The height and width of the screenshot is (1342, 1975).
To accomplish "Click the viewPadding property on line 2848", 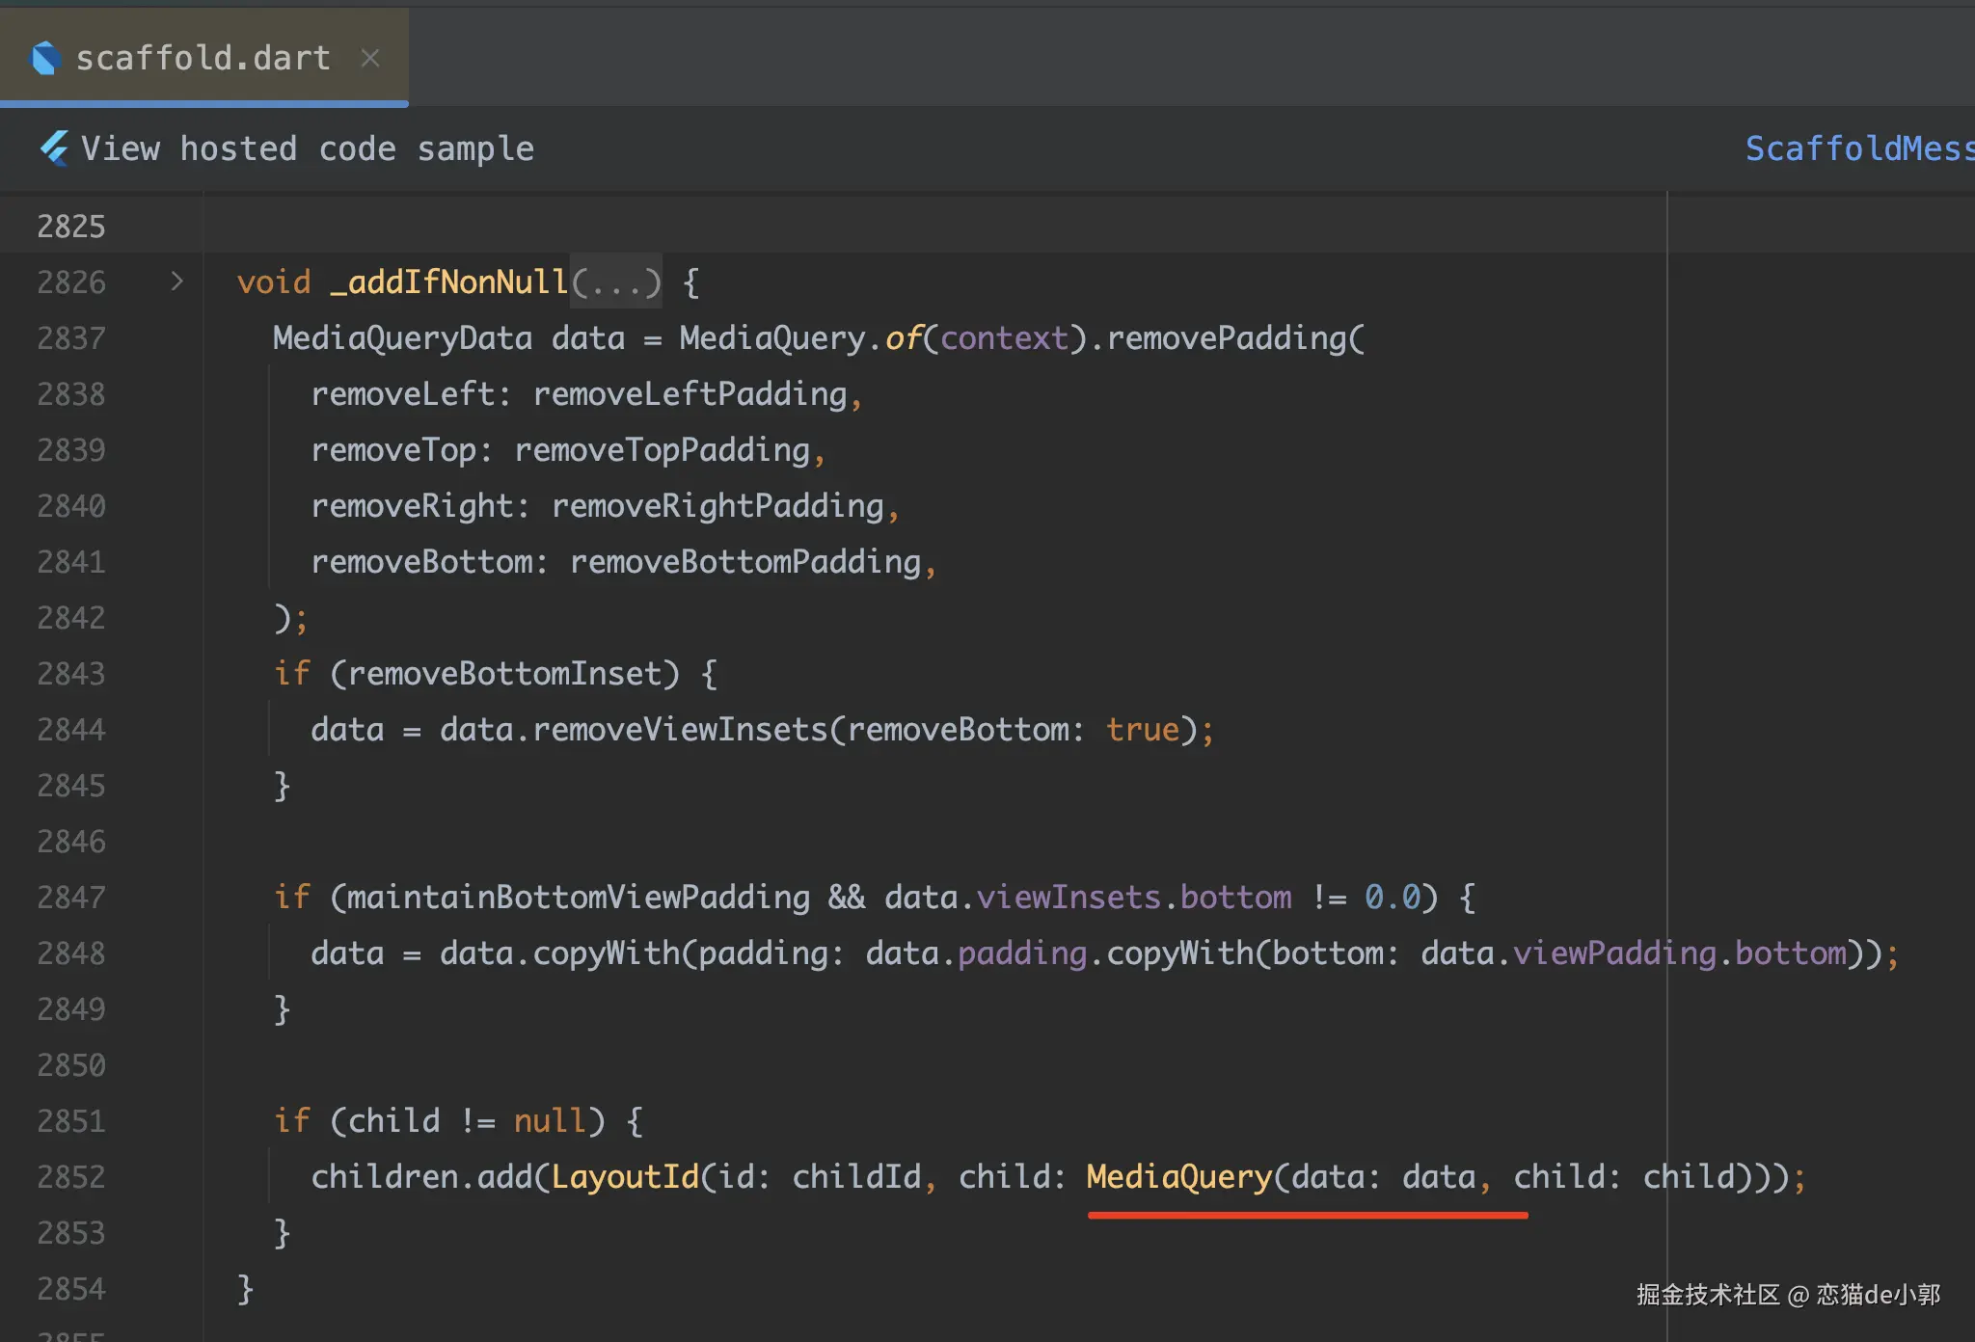I will click(1614, 953).
